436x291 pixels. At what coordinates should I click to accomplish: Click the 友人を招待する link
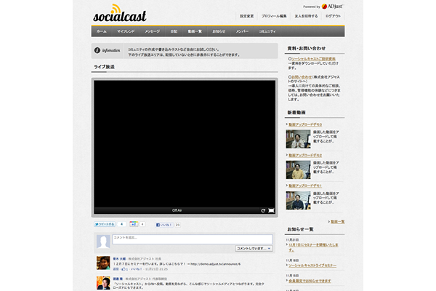(305, 15)
